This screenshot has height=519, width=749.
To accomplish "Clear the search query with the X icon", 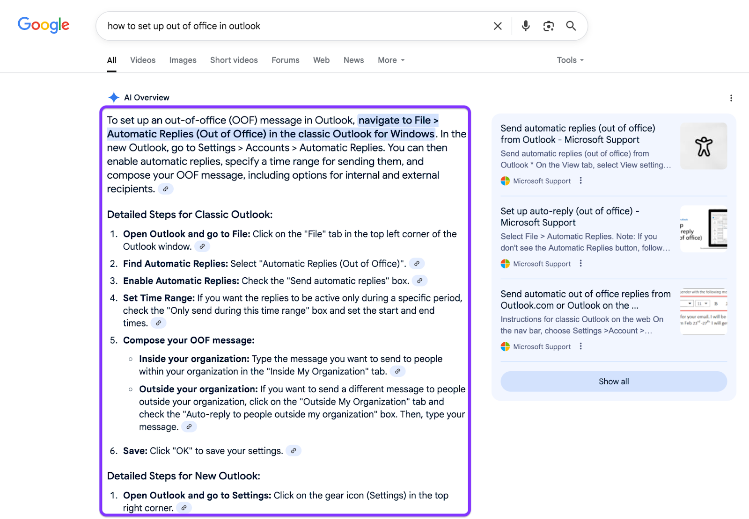I will pos(498,26).
